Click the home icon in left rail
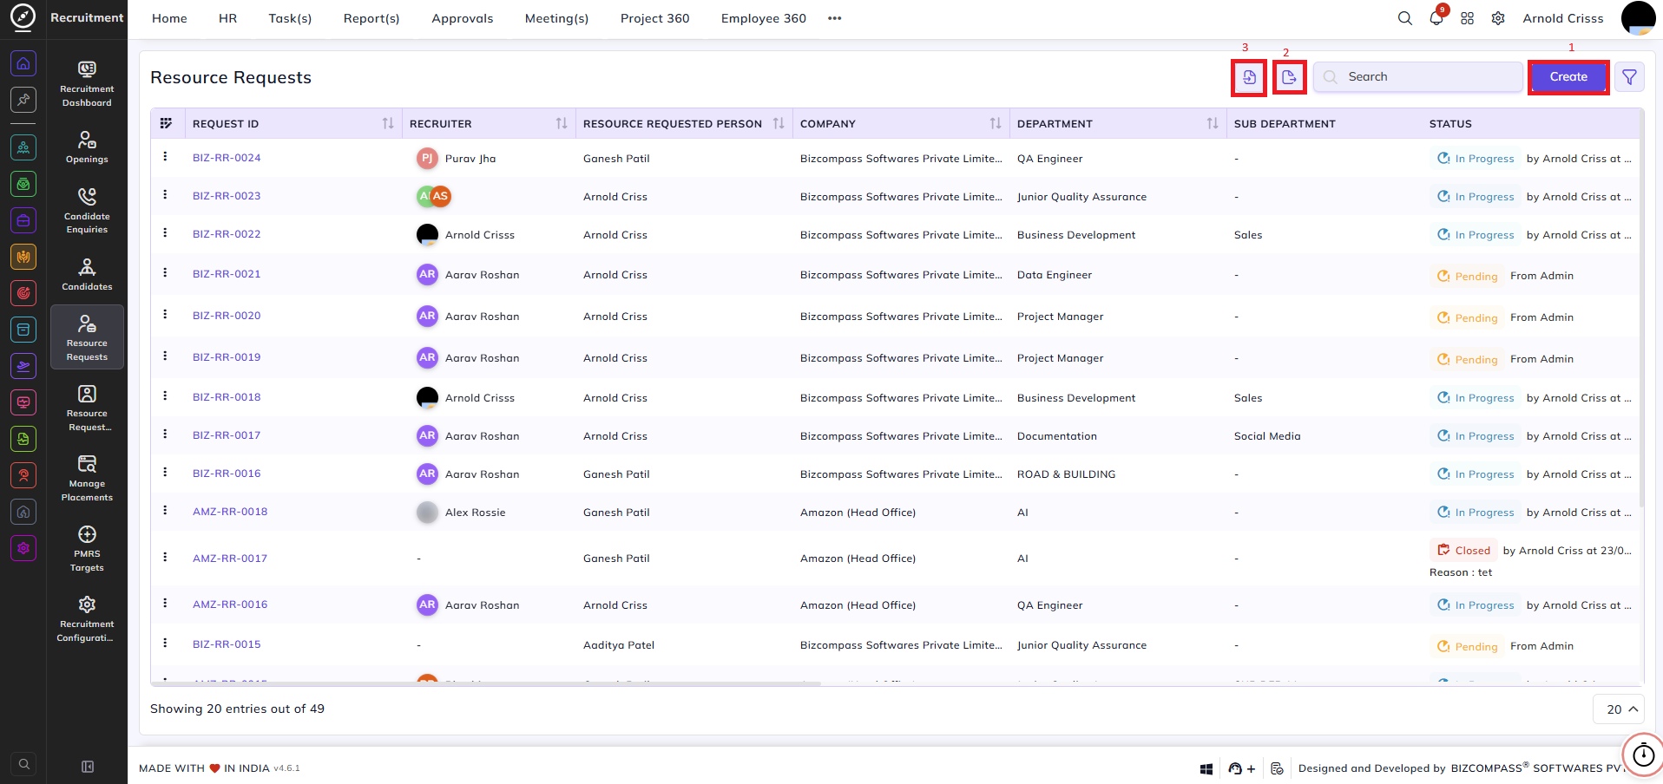Image resolution: width=1663 pixels, height=784 pixels. [23, 63]
